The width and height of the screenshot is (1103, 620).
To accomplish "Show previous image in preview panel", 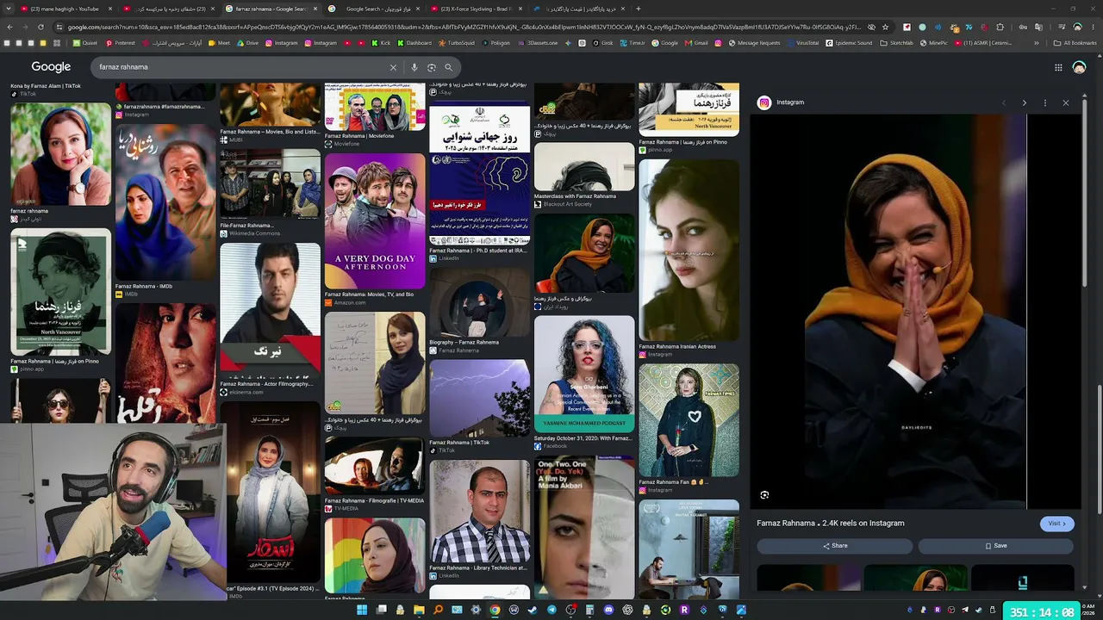I will [1003, 102].
